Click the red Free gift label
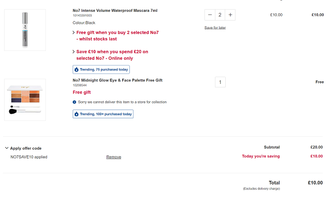 coord(81,92)
